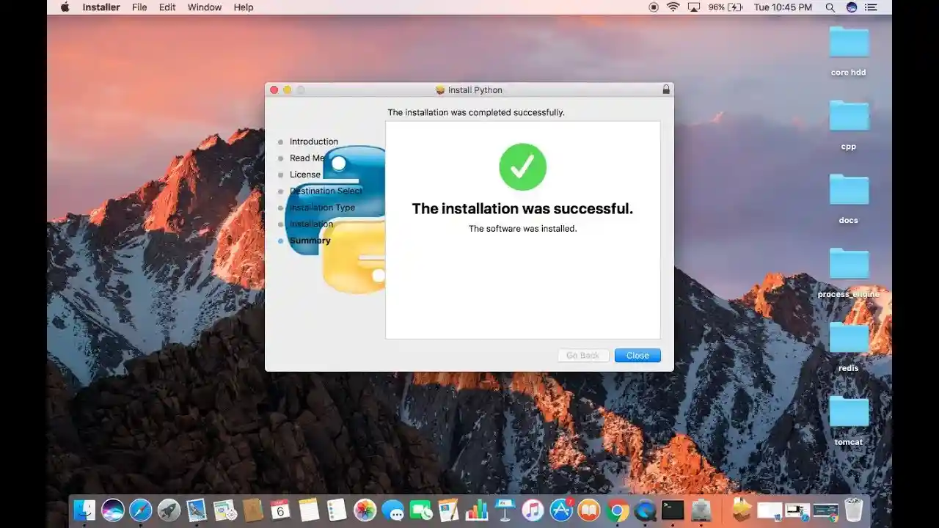
Task: Open the Help menu
Action: [244, 7]
